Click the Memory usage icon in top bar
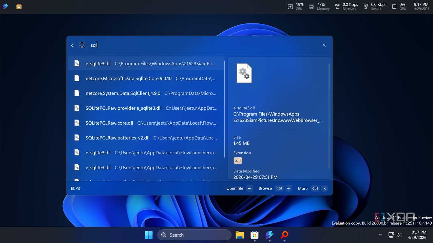433x243 pixels. point(311,7)
